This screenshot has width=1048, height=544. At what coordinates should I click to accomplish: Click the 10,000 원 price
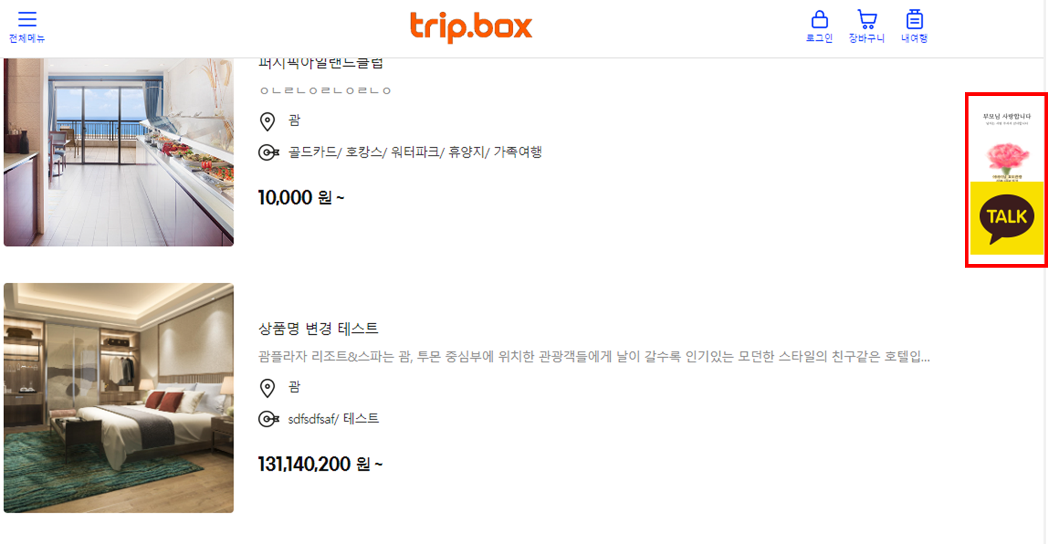pos(301,197)
